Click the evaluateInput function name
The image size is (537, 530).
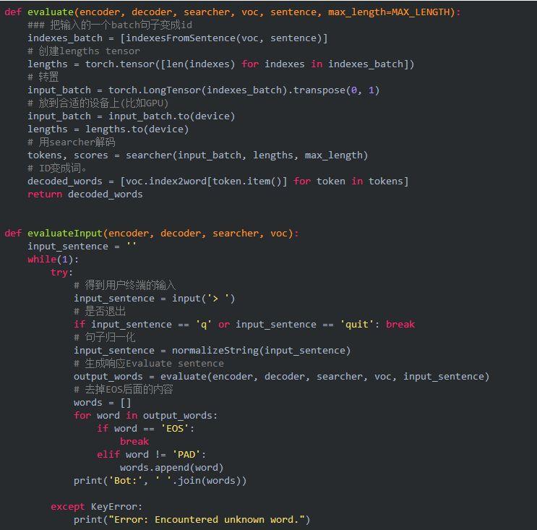65,234
